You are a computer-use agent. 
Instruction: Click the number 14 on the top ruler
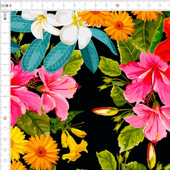click(x=160, y=5)
